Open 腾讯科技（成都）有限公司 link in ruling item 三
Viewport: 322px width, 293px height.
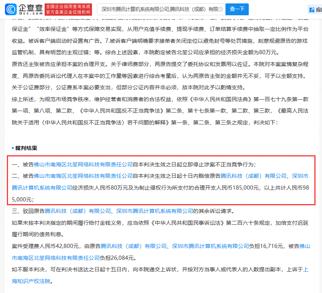pos(77,211)
